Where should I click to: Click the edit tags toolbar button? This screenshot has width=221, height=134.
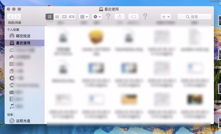click(x=133, y=17)
